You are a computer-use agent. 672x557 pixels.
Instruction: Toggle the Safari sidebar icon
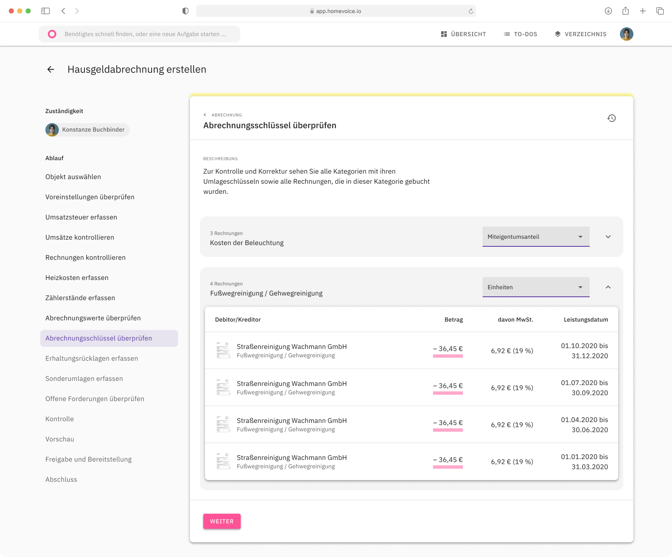(46, 11)
